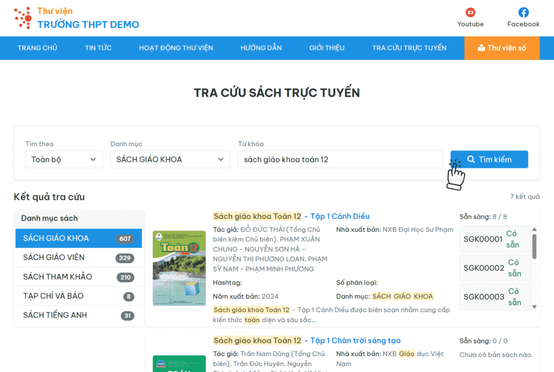The height and width of the screenshot is (372, 554).
Task: Open the TRA CỨU TRỰC TUYẾN menu
Action: [409, 48]
